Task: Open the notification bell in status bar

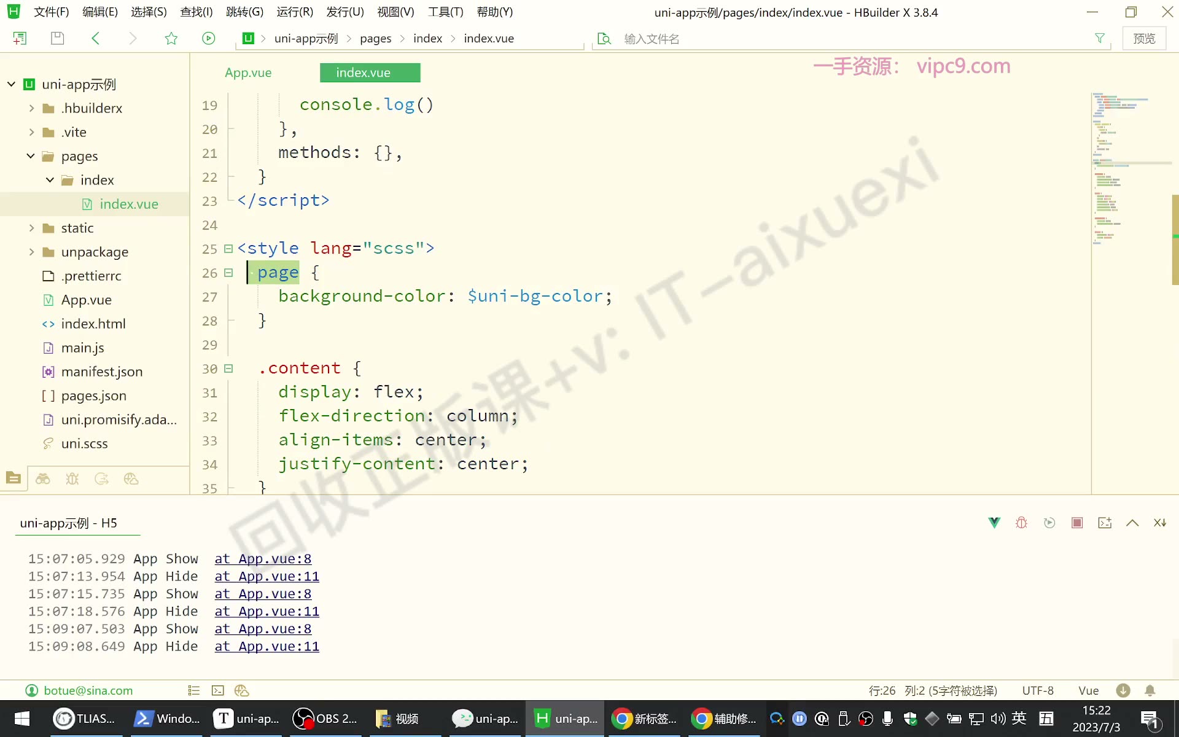Action: 1150,690
